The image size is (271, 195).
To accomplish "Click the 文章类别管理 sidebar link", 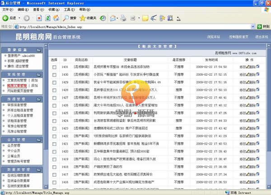I will click(x=17, y=80).
